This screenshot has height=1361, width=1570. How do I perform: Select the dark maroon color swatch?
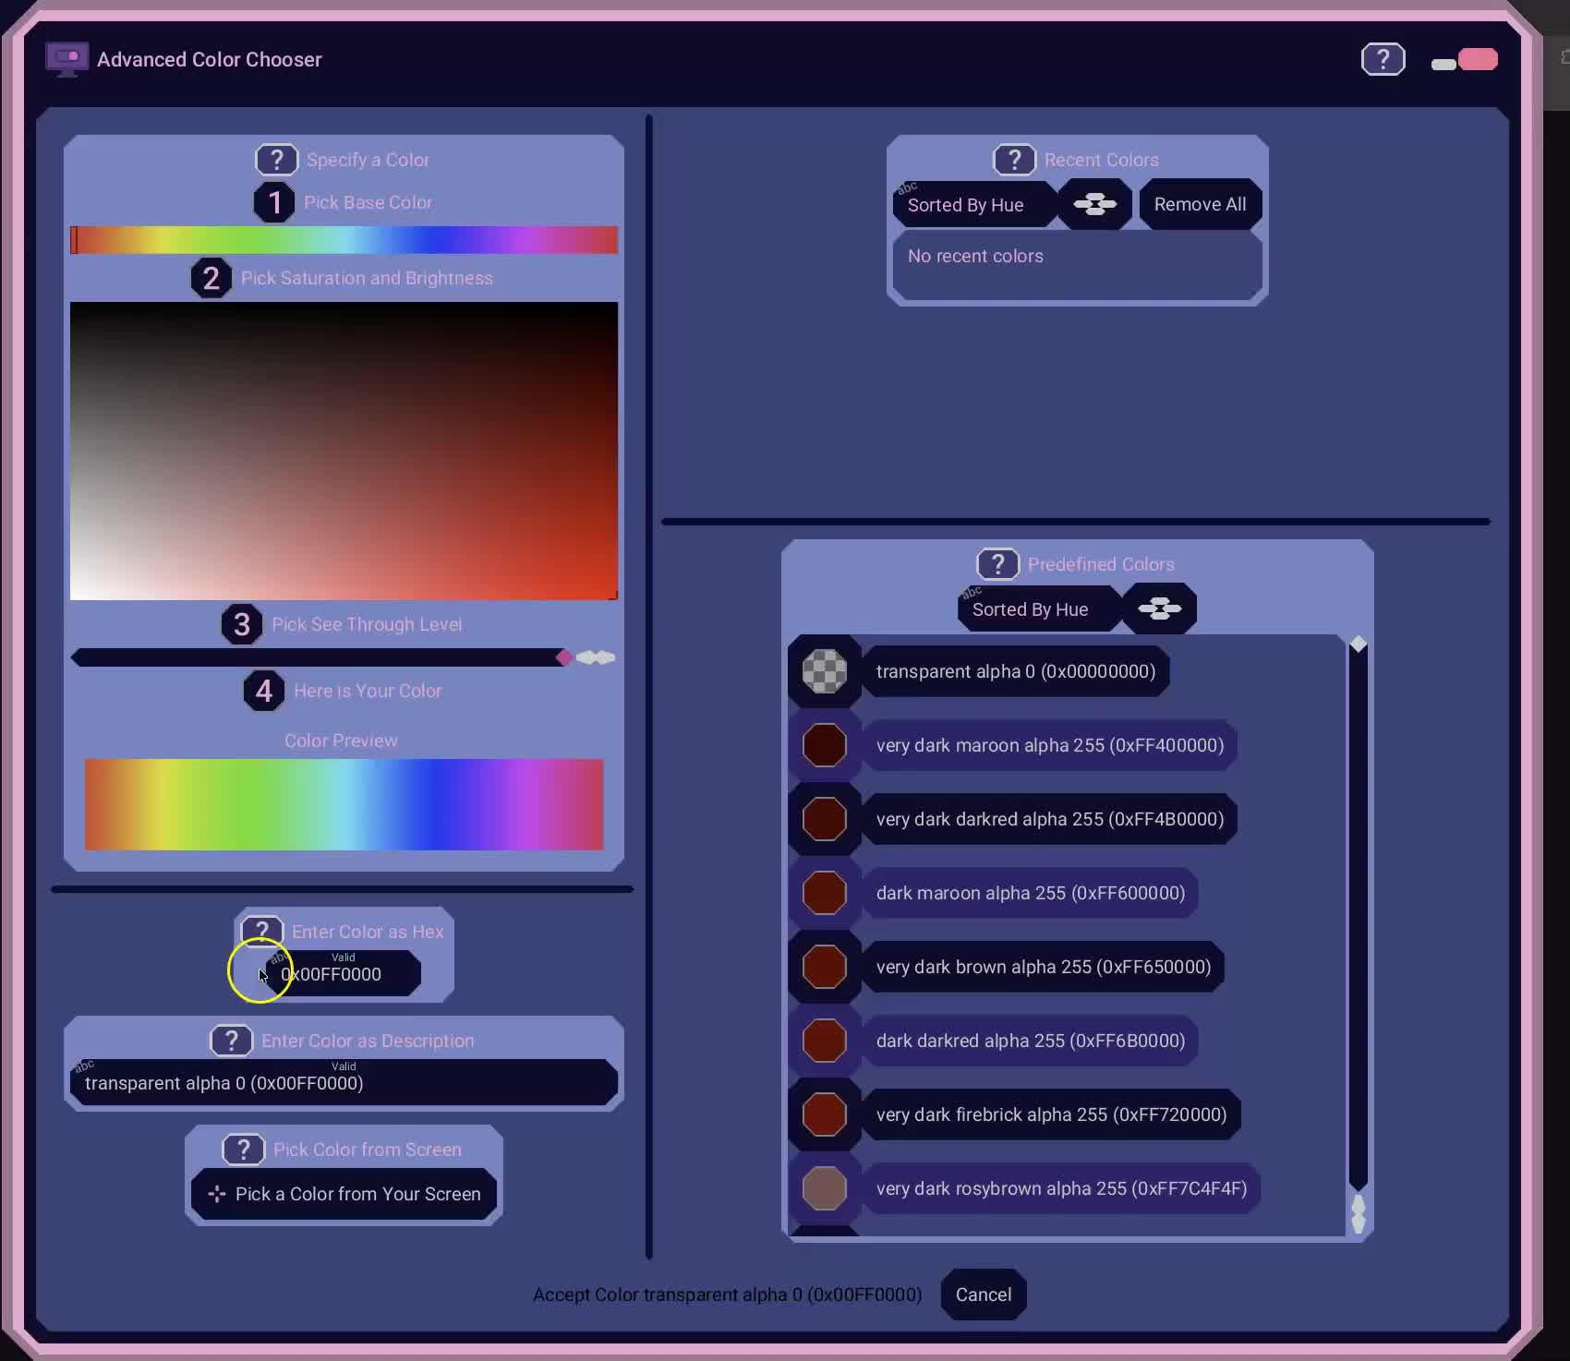pyautogui.click(x=825, y=893)
